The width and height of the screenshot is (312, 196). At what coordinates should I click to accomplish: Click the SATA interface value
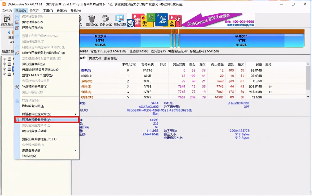155,103
